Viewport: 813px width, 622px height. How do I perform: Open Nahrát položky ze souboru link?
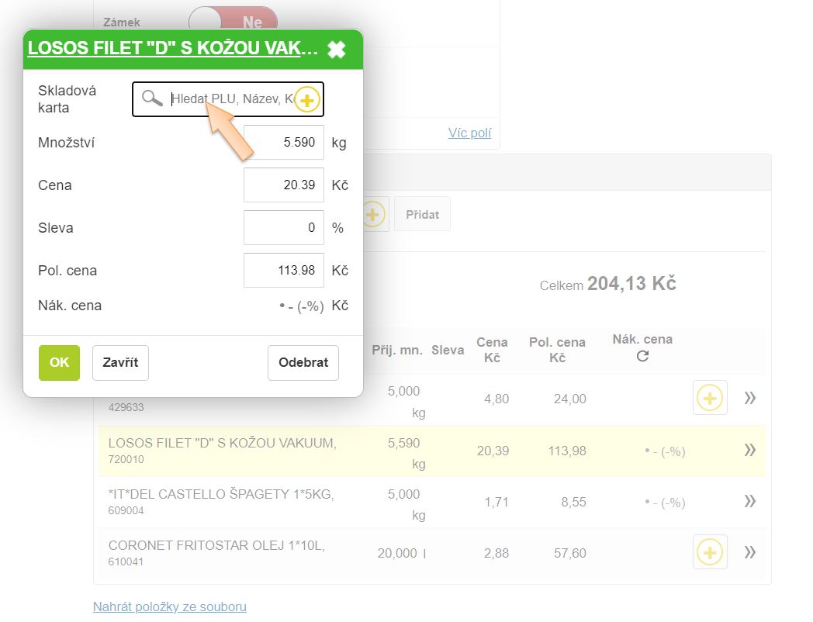coord(169,606)
